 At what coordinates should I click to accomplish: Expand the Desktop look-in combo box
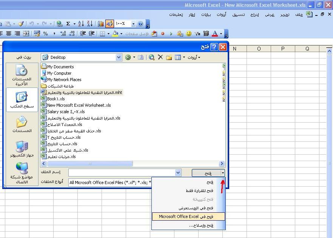pos(119,57)
